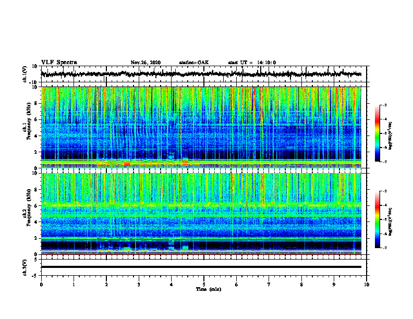Click the "ch.1(V)" waveform axis label
413x319 pixels.
25,74
